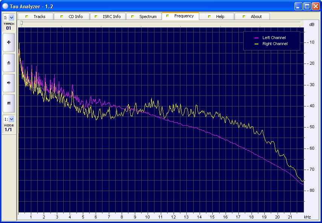Maximize the Tau Analyzer window
Screen dimensions: 322x223
[x=307, y=6]
